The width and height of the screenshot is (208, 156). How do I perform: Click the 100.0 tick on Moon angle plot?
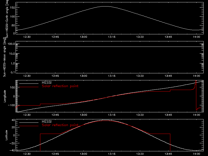(x=11, y=44)
